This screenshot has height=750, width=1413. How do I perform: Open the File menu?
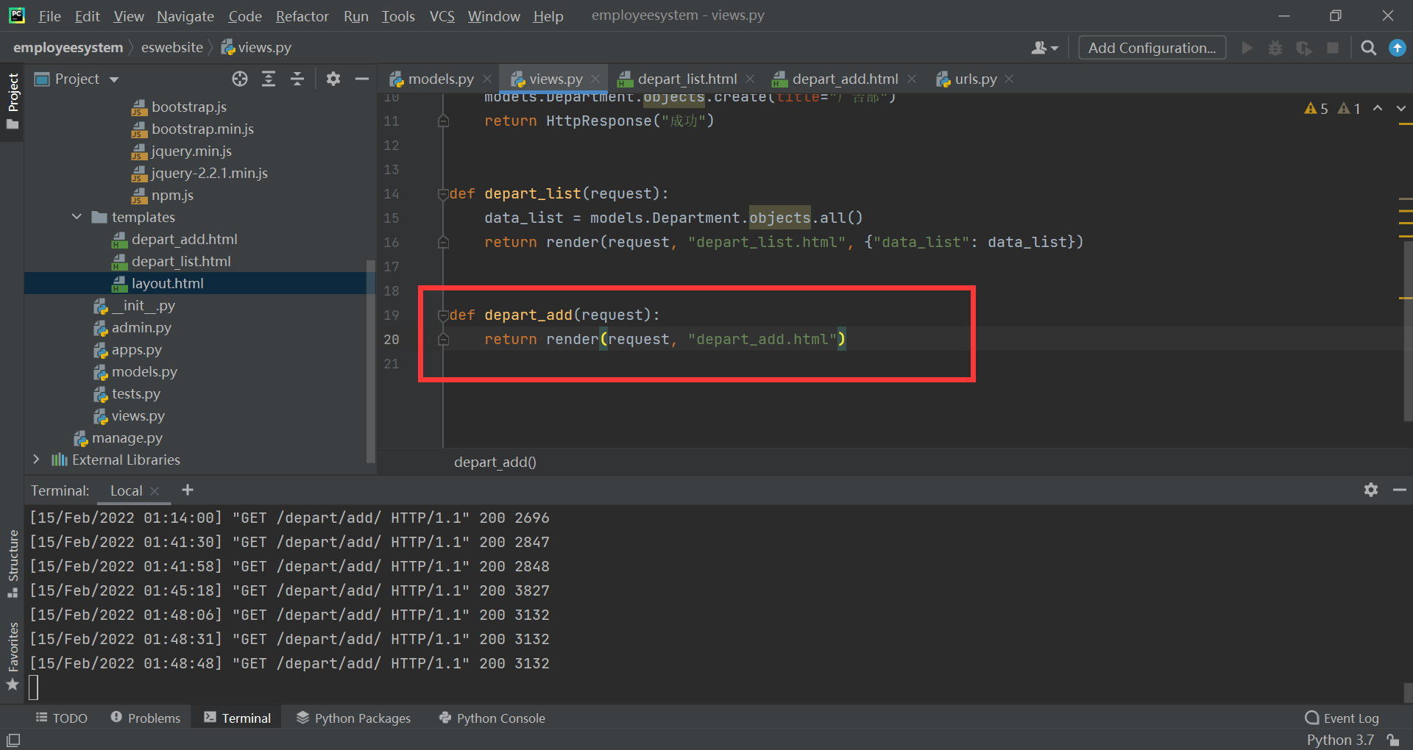tap(49, 16)
